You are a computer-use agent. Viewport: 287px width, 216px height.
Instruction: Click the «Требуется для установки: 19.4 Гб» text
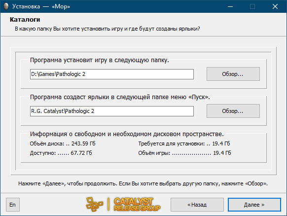(x=184, y=144)
